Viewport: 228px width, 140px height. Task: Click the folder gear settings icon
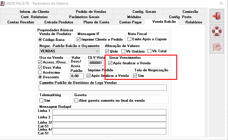point(217,46)
